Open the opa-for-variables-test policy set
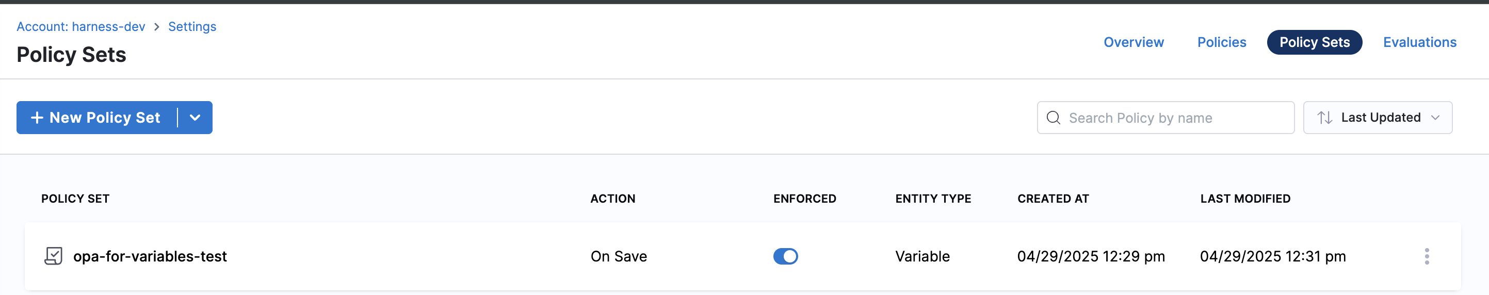The height and width of the screenshot is (295, 1489). pos(150,256)
